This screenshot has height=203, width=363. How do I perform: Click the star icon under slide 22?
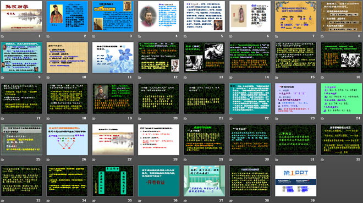[x=231, y=118]
